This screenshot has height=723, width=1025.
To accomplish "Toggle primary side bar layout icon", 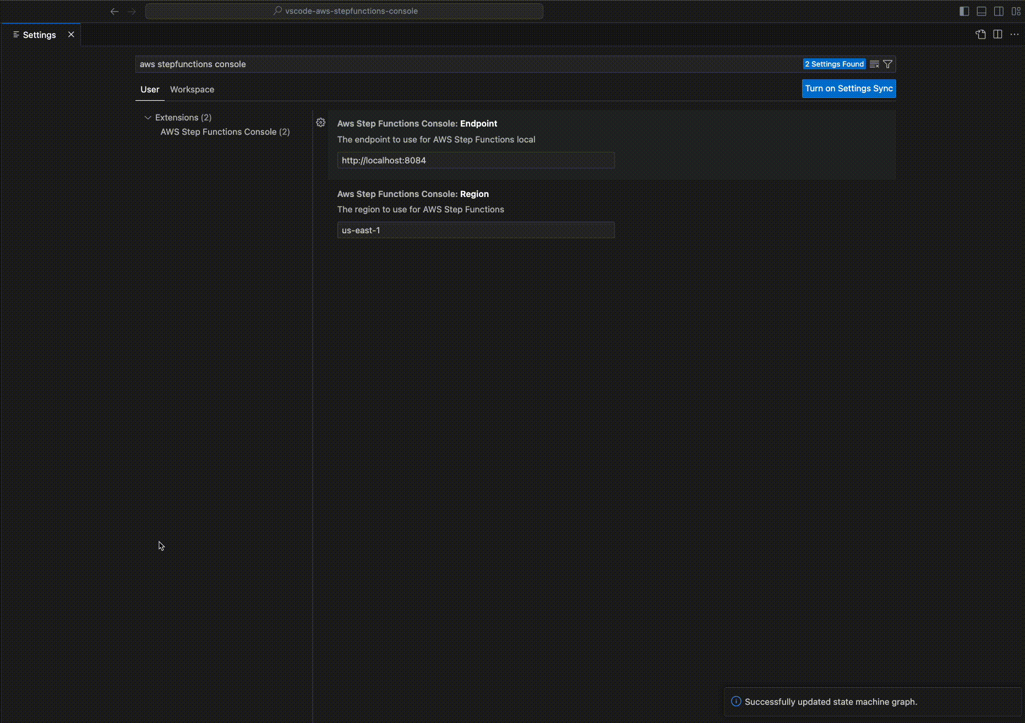I will pos(964,11).
